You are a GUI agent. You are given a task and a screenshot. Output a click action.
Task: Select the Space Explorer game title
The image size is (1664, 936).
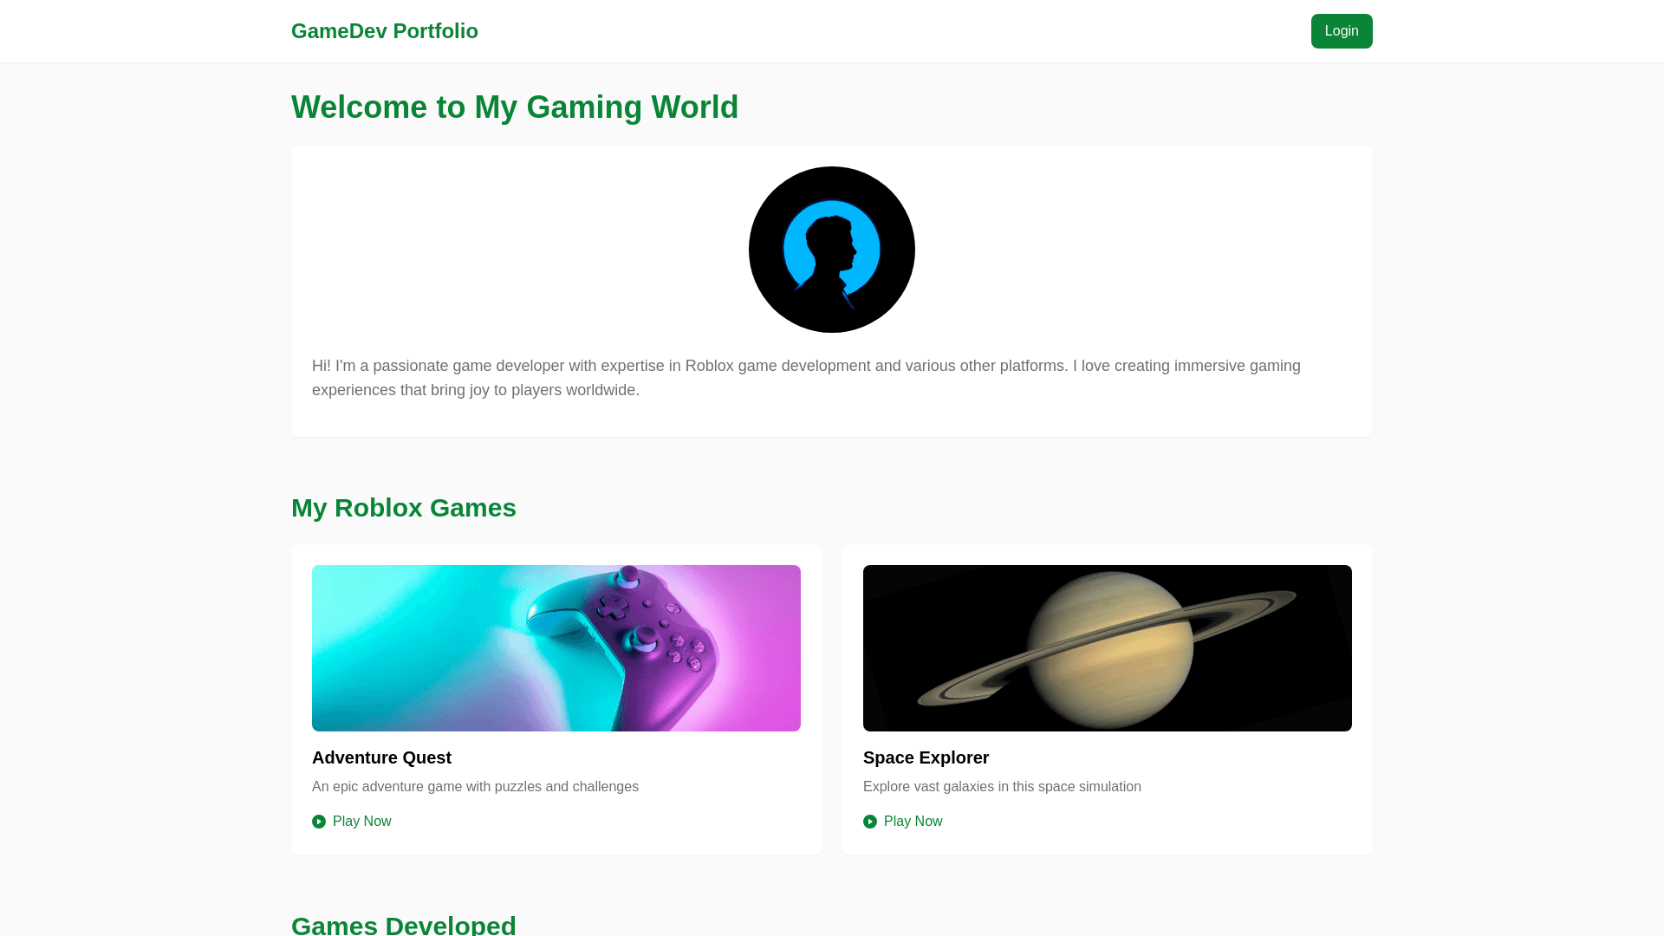point(926,757)
